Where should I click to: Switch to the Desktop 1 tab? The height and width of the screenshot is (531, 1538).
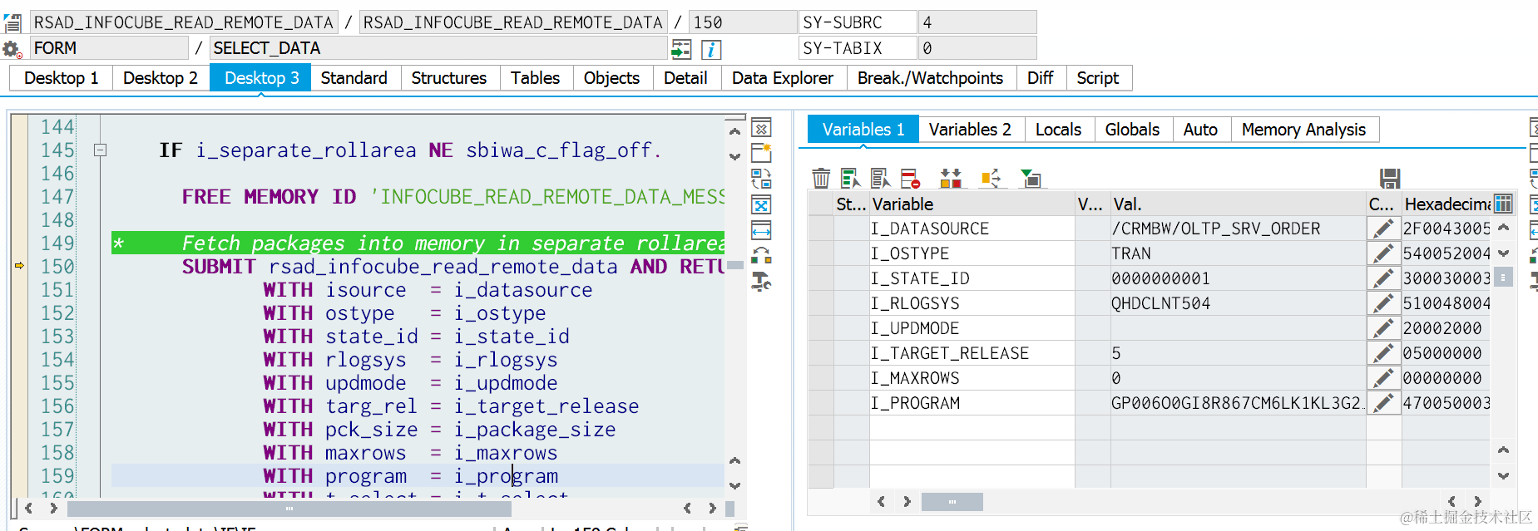tap(62, 78)
